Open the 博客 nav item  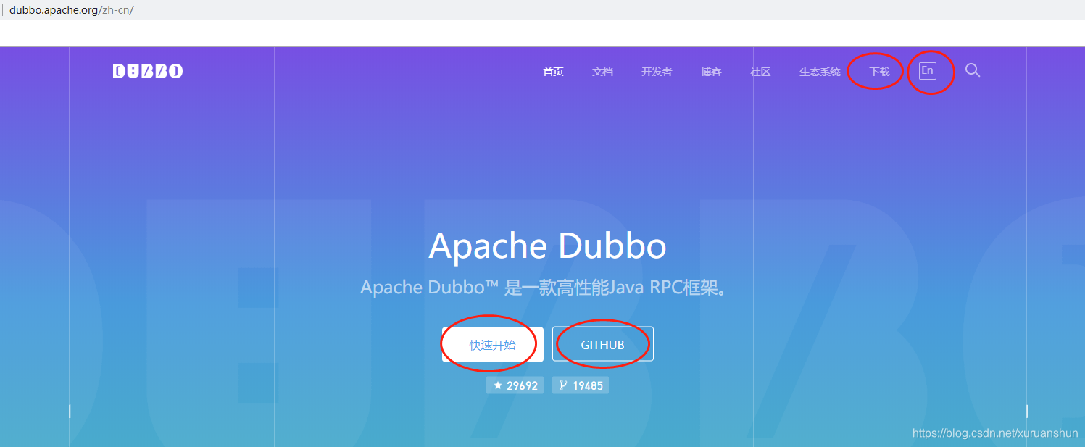click(x=711, y=72)
